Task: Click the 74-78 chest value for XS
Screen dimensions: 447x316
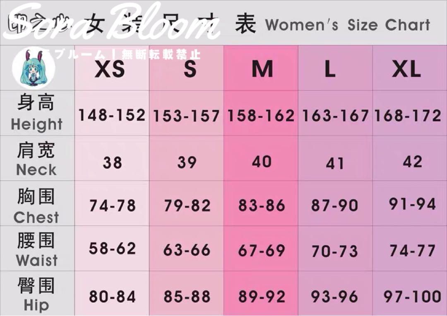Action: tap(112, 205)
